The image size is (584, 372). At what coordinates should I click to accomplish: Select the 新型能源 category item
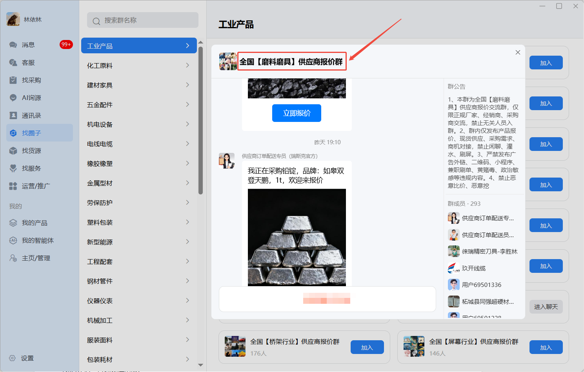[x=139, y=242]
